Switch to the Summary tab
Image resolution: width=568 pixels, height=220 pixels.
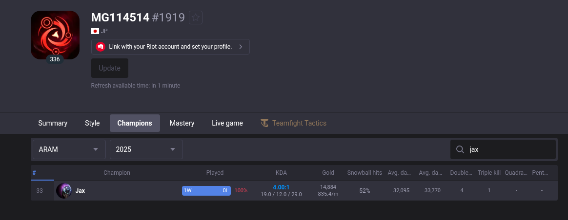click(53, 123)
